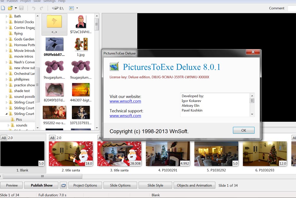Screen dimensions: 296x198
Task: Open the dropdown arrow beside the Open icon
Action: tap(16, 8)
